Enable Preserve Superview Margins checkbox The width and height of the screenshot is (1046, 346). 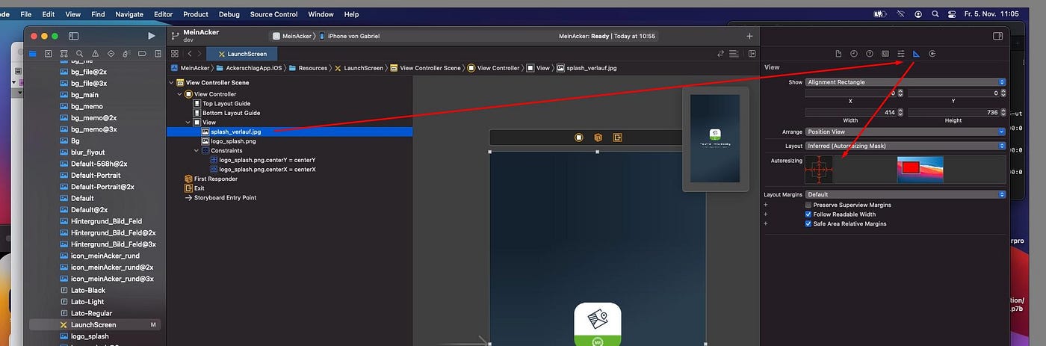click(x=808, y=205)
